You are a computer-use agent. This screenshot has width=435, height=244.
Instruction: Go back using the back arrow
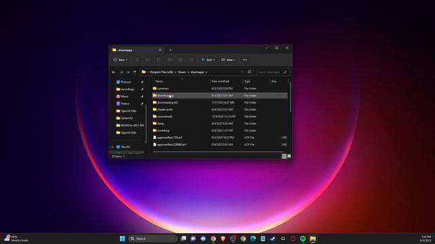click(x=114, y=72)
